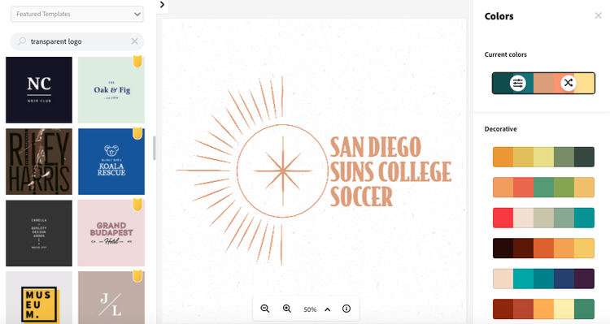Apply the rust, orange and green palette
The height and width of the screenshot is (324, 610).
(x=543, y=309)
